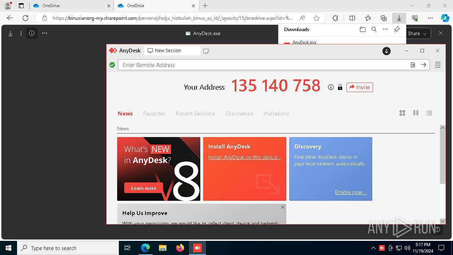Open Edge settings and more menu

[x=430, y=18]
